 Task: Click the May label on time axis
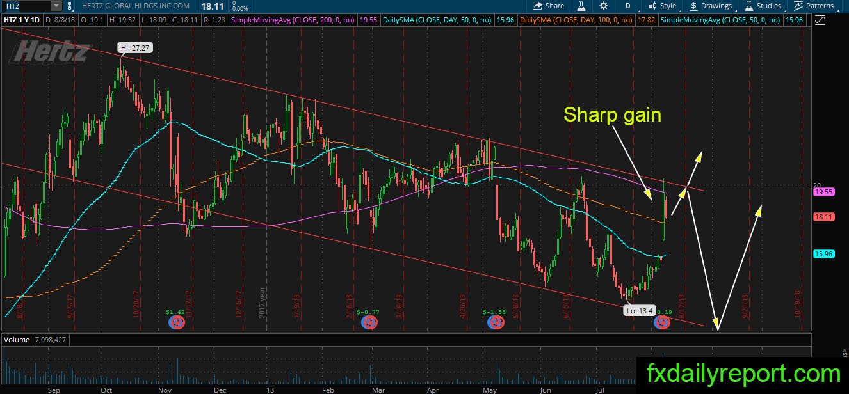490,389
